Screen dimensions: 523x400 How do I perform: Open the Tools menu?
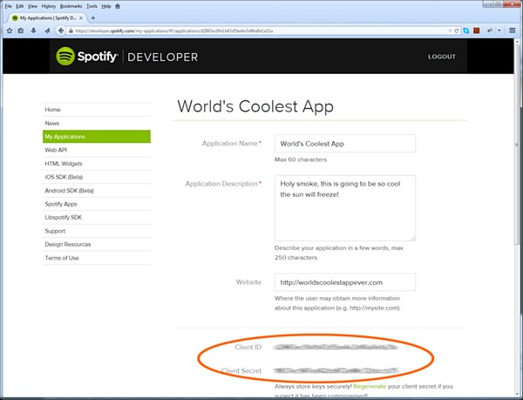(92, 6)
